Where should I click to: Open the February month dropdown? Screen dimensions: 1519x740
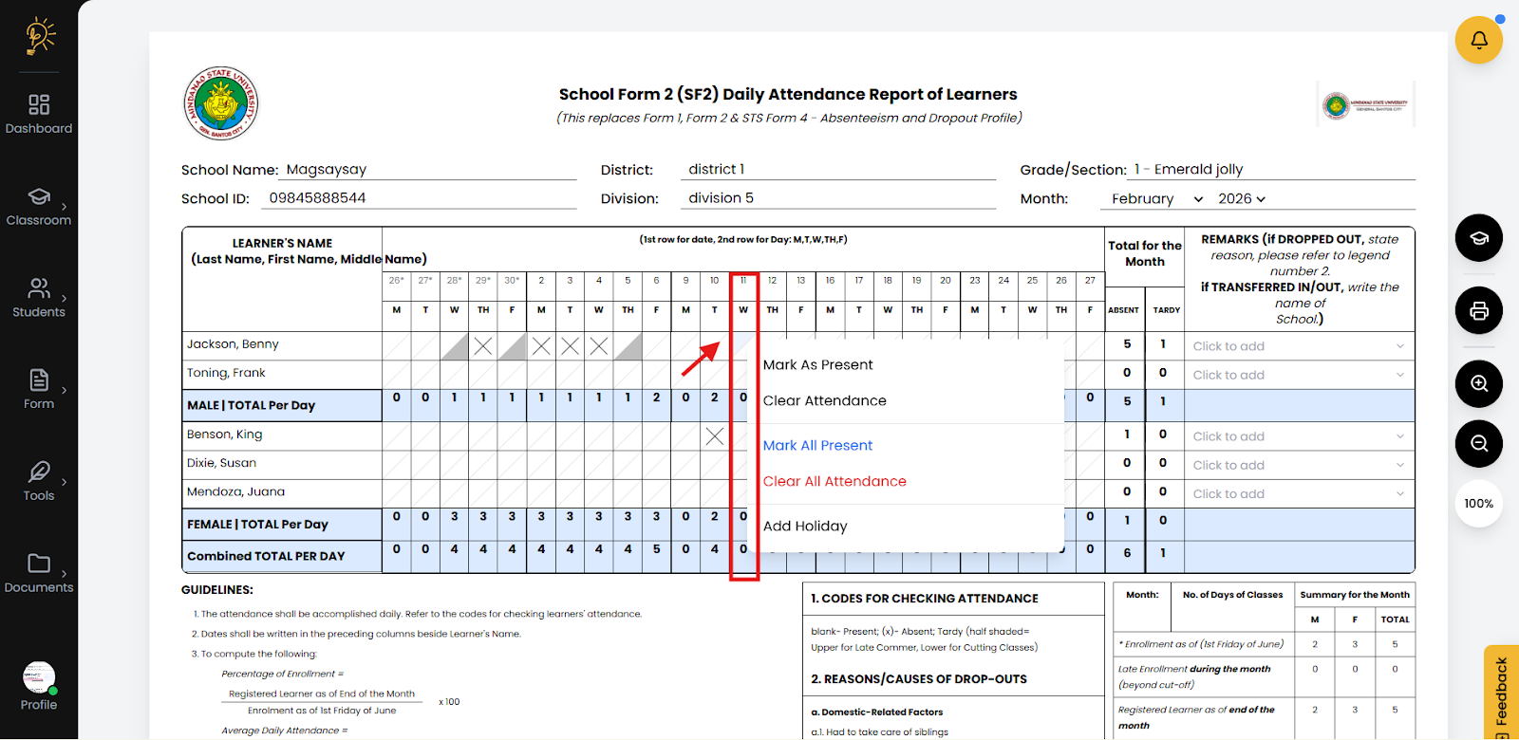pos(1156,199)
